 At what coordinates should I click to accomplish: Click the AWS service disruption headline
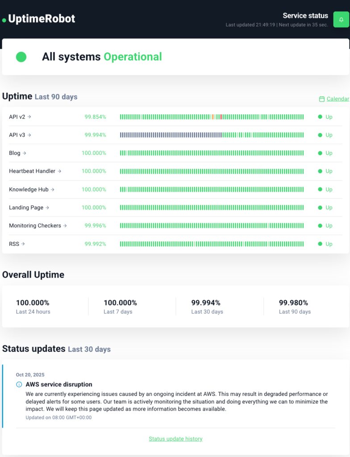tap(60, 384)
